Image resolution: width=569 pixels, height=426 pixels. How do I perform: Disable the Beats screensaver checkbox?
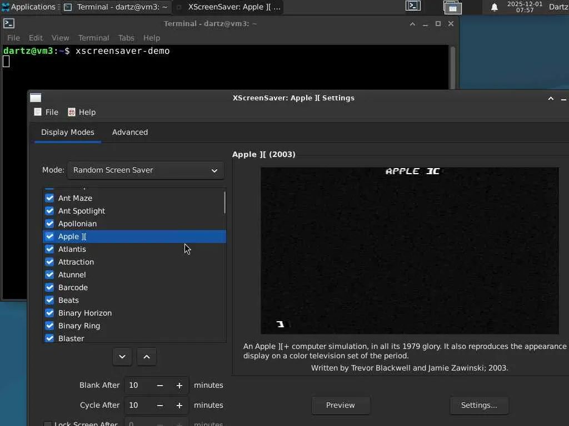click(x=49, y=300)
